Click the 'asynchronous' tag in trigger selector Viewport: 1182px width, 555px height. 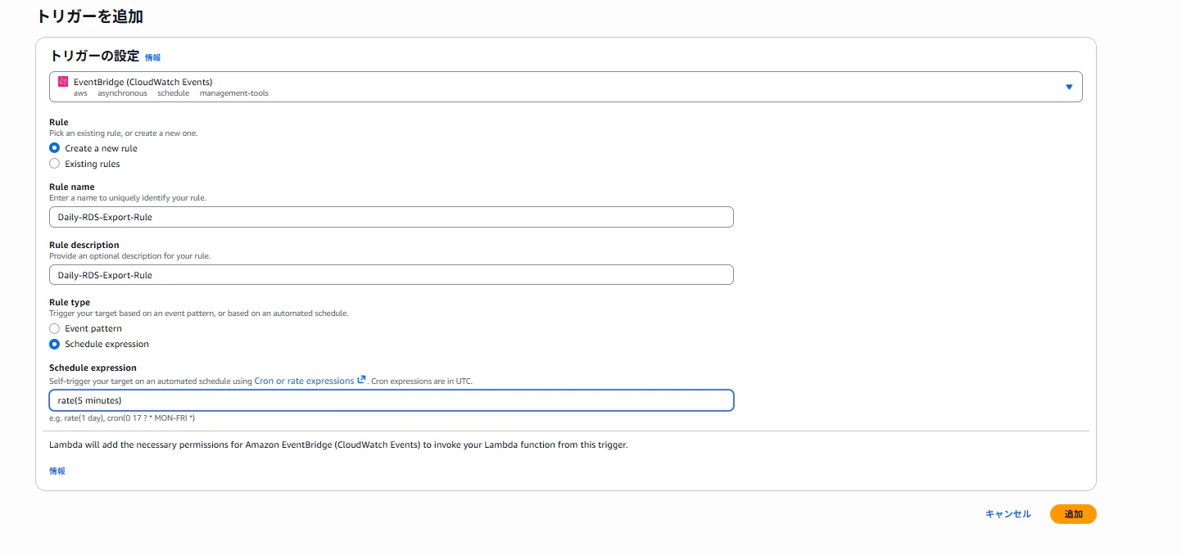123,93
